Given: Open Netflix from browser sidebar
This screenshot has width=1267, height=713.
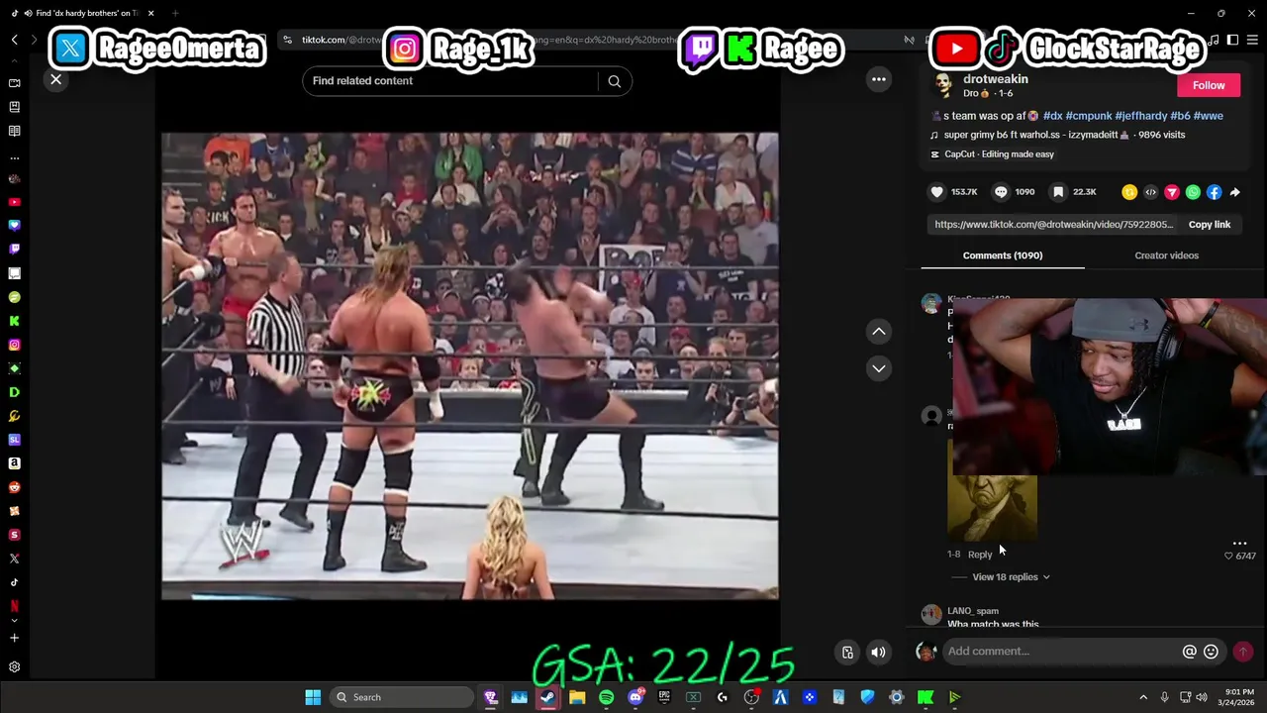Looking at the screenshot, I should point(14,605).
